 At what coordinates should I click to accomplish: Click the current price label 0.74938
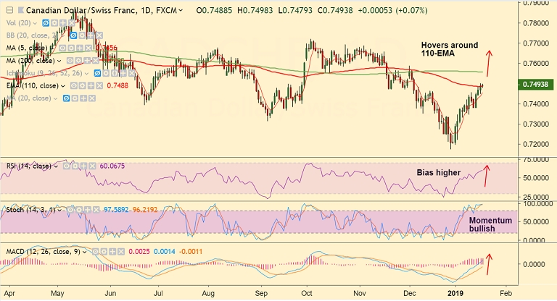pos(535,85)
